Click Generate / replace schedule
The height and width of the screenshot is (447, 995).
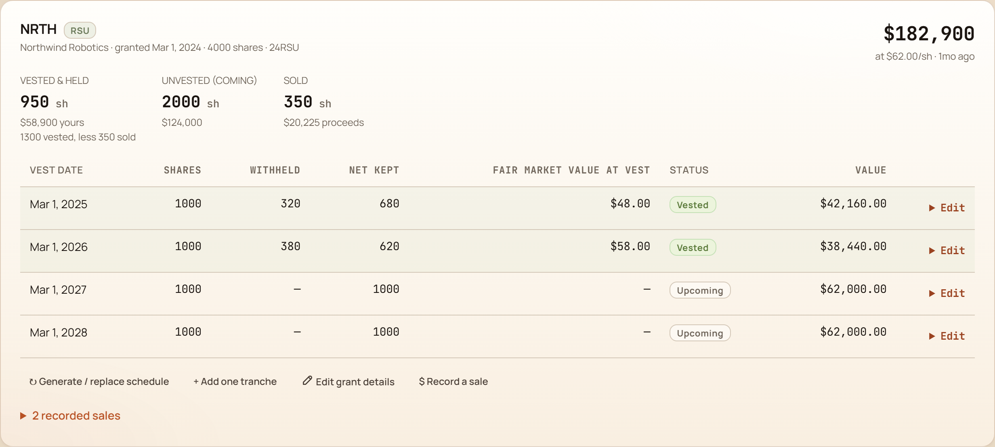tap(99, 382)
